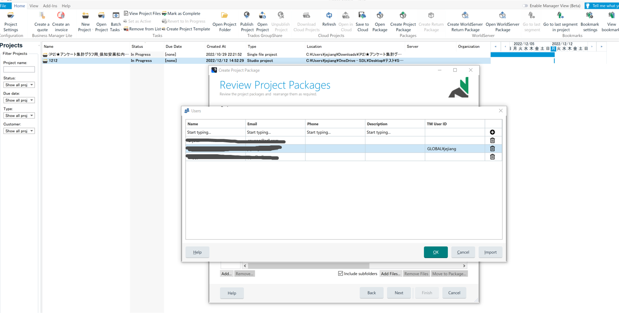This screenshot has height=313, width=619.
Task: Click Next in Create Project Package wizard
Action: click(x=399, y=293)
